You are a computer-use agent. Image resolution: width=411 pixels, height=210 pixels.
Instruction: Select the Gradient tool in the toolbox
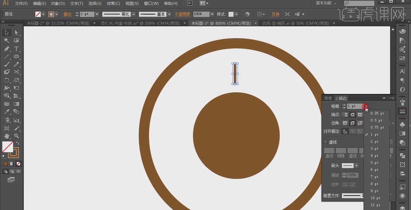(x=16, y=104)
